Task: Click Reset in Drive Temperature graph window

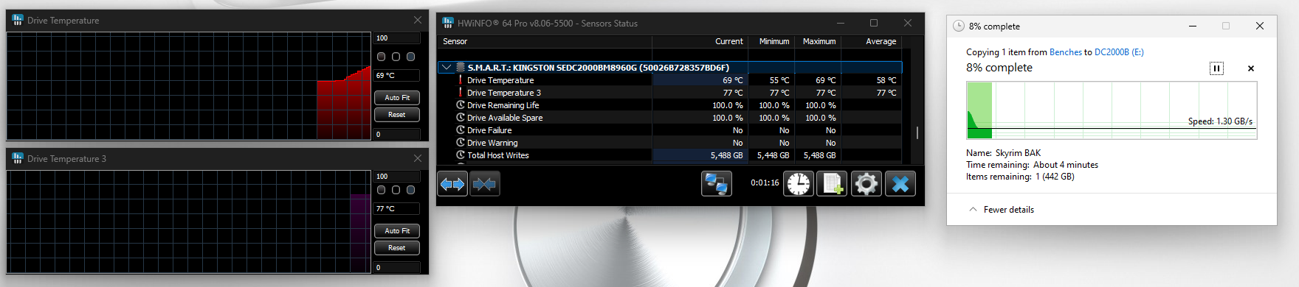Action: pyautogui.click(x=397, y=115)
